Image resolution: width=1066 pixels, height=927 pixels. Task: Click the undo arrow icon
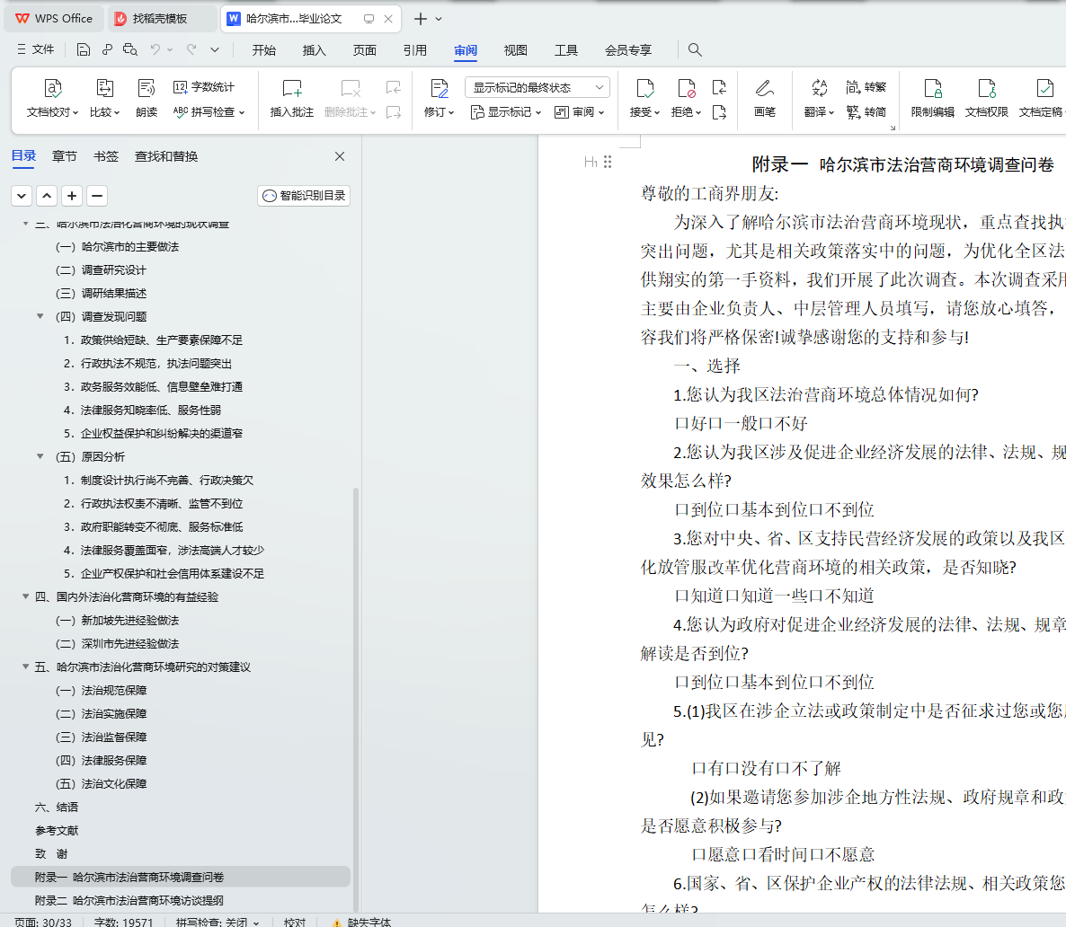click(155, 49)
